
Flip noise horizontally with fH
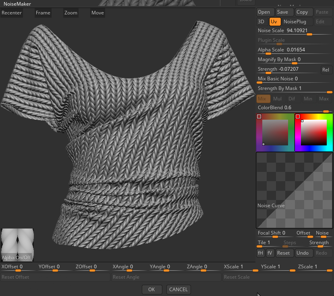260,253
